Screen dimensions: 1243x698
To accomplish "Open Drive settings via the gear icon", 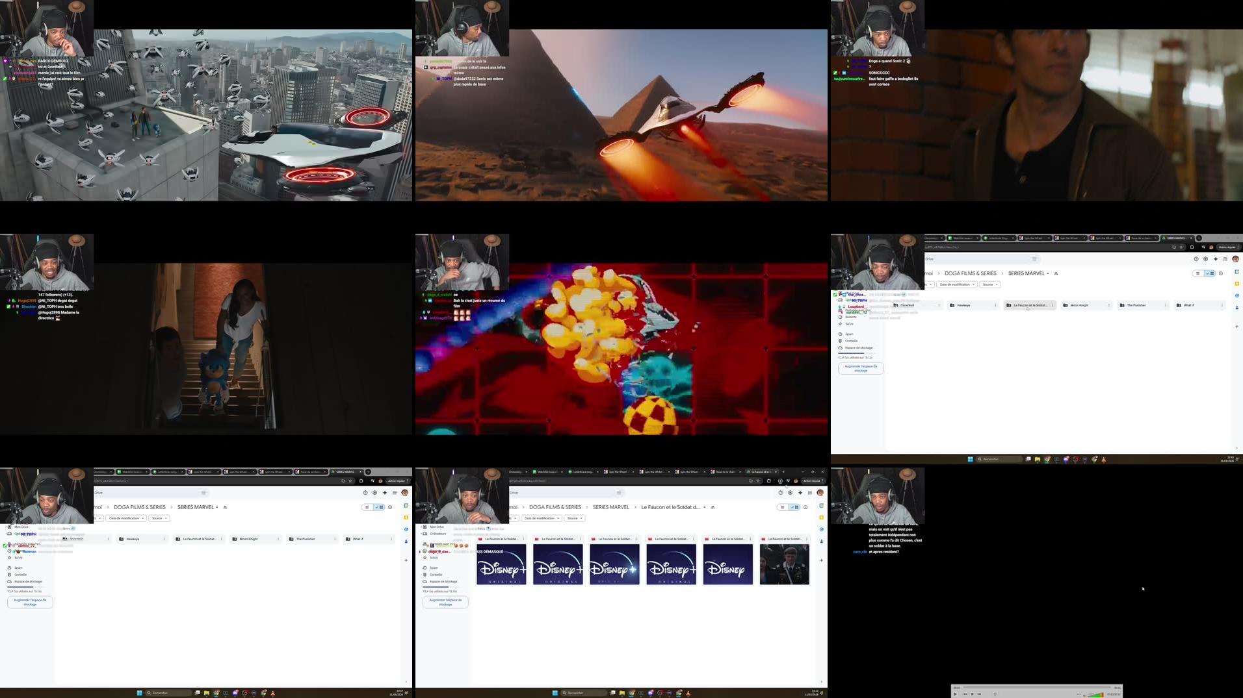I will pos(1206,259).
